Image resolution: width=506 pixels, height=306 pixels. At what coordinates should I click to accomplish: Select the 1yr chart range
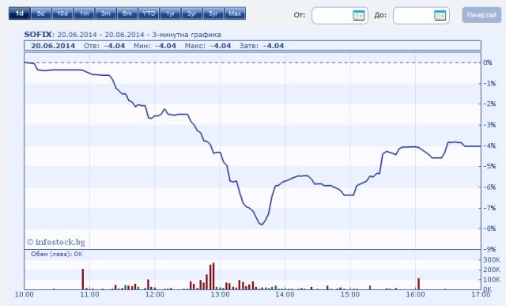[171, 13]
